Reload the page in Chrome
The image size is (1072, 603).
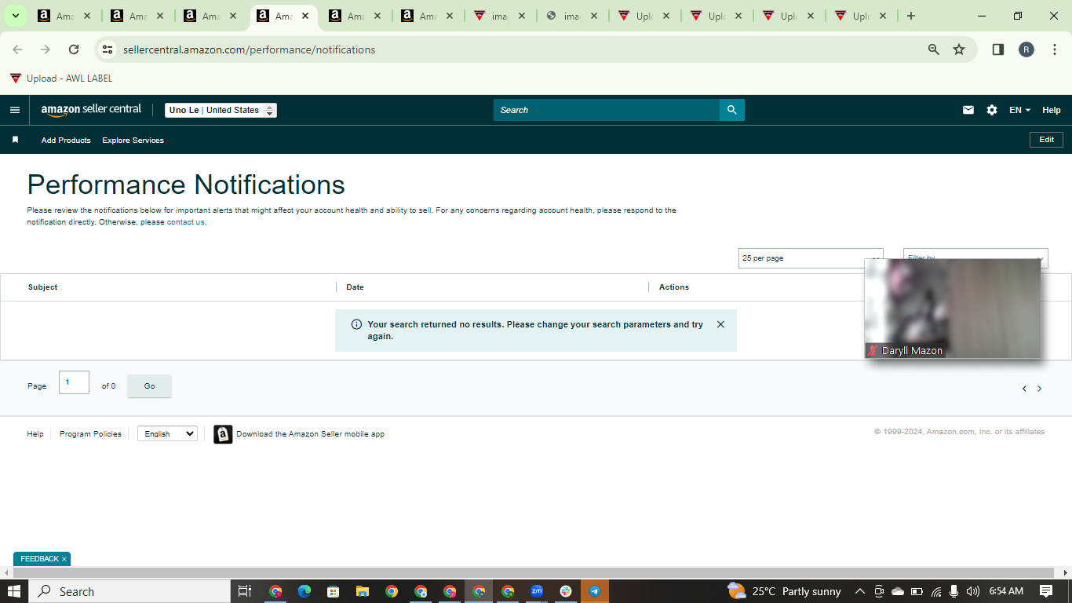(x=74, y=49)
